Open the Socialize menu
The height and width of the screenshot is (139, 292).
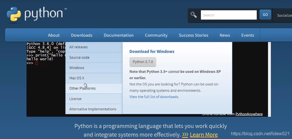(x=284, y=15)
